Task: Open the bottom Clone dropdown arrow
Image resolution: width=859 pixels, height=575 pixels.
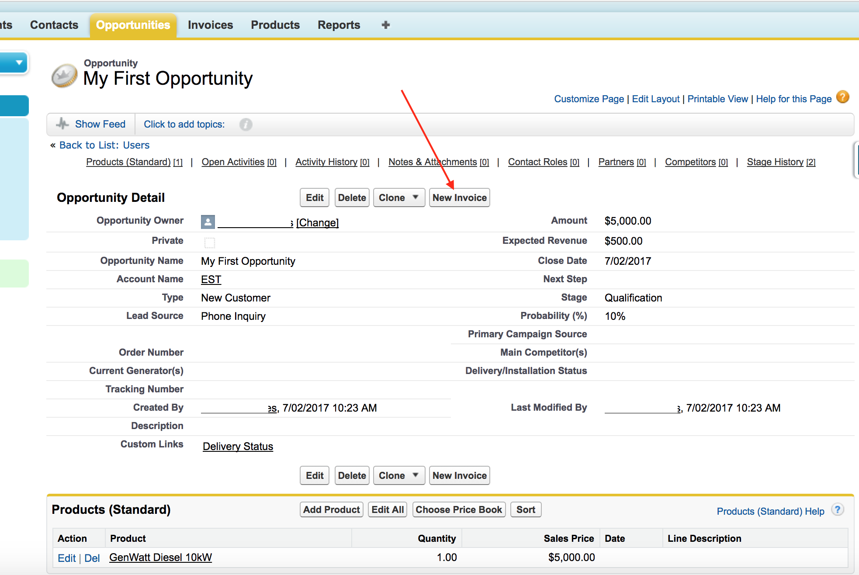Action: [x=416, y=475]
